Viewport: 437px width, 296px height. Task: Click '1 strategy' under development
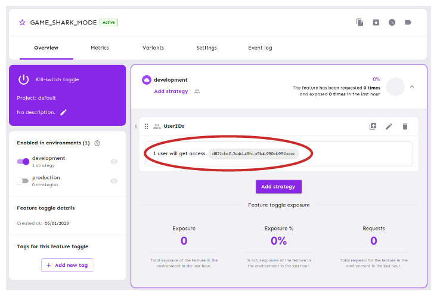point(43,165)
